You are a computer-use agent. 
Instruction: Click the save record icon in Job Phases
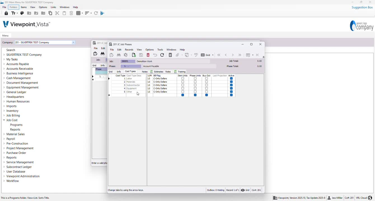pyautogui.click(x=141, y=55)
